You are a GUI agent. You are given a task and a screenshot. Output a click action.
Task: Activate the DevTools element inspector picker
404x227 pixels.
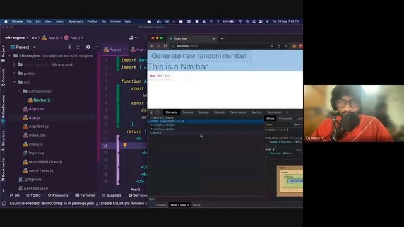151,112
